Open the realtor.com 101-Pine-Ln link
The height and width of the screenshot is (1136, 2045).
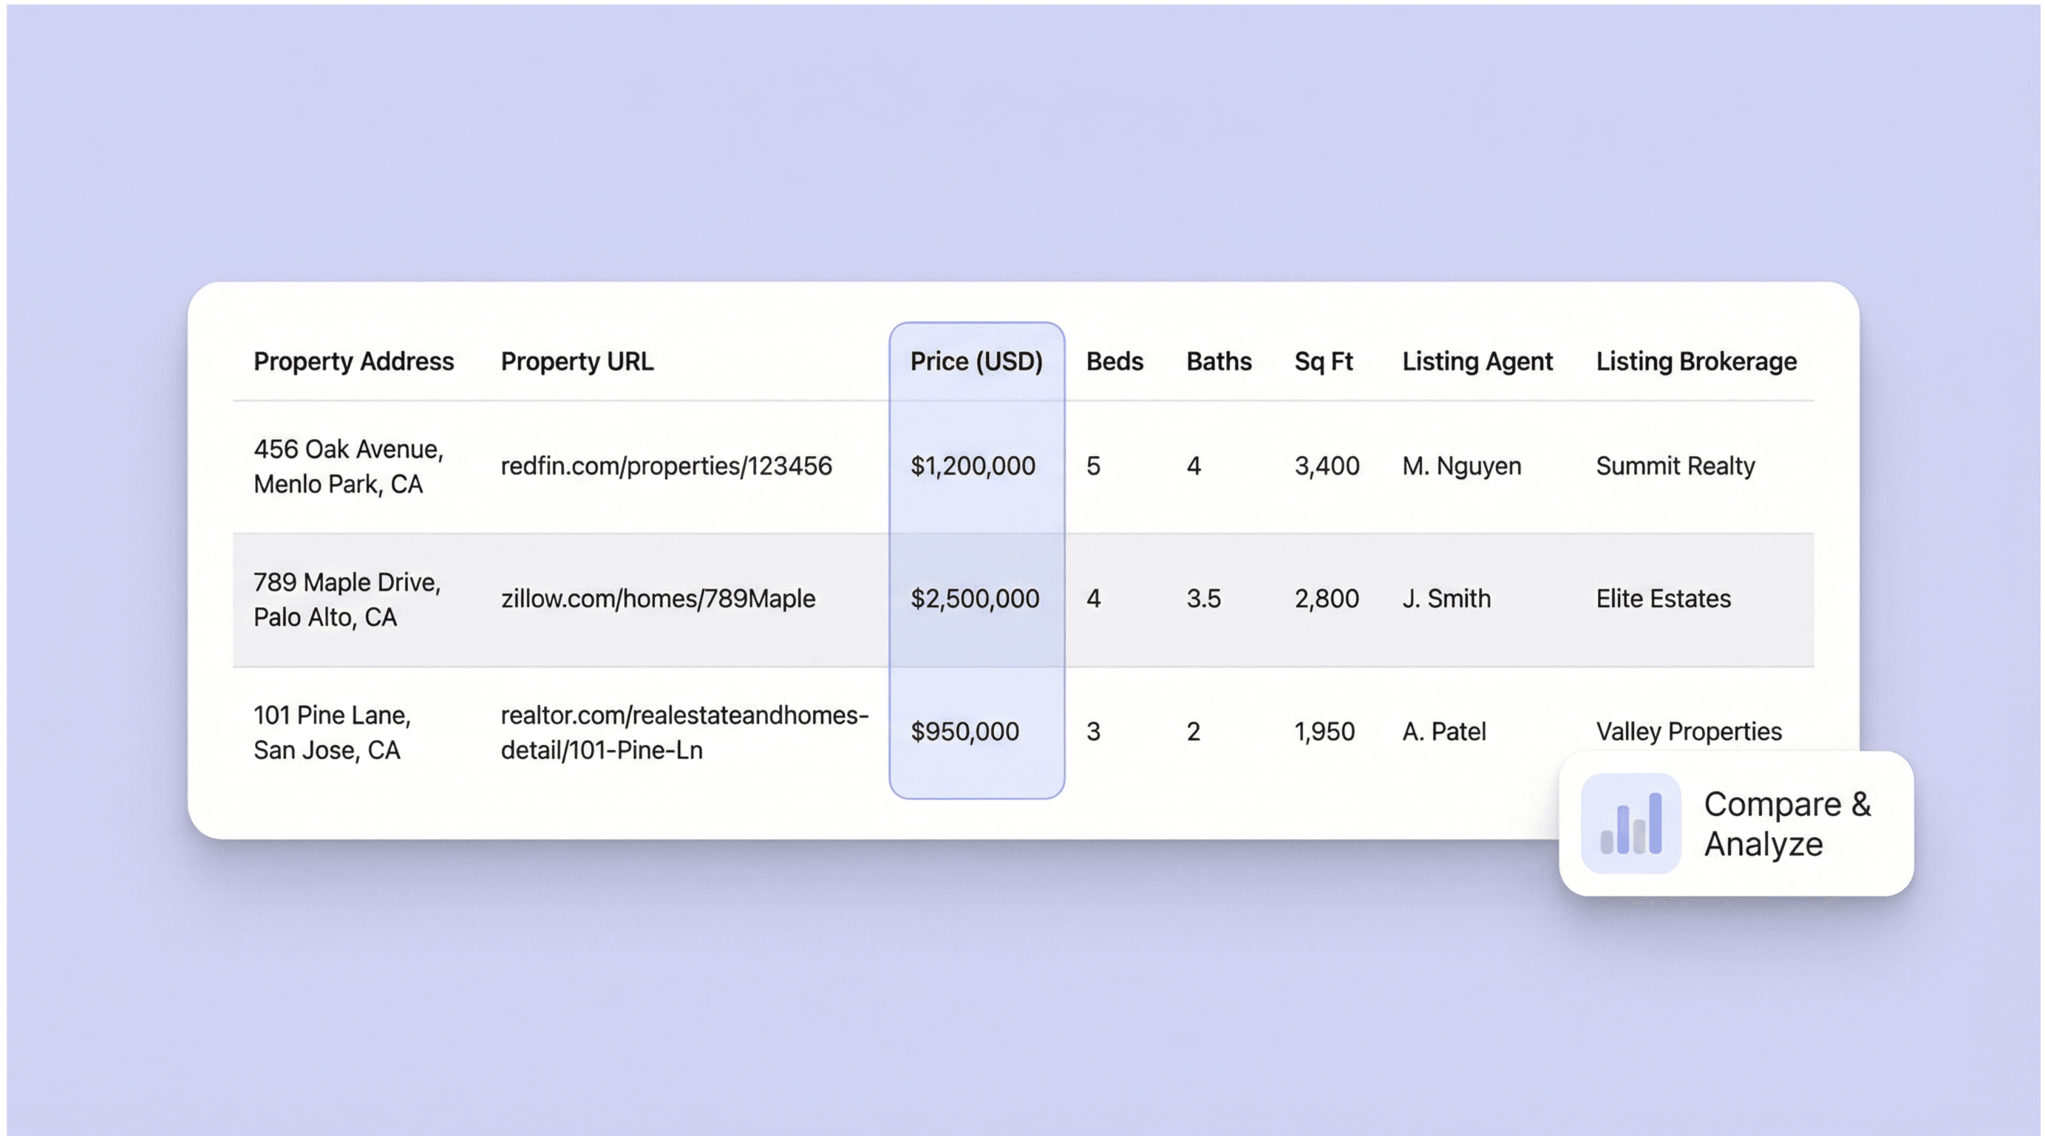(684, 732)
